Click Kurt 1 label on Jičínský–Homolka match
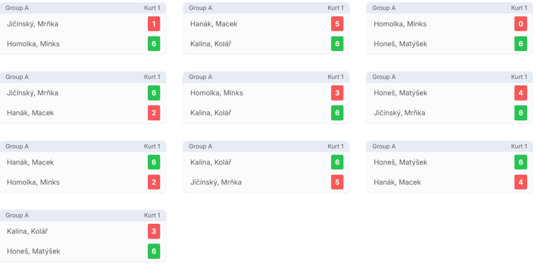 pos(152,8)
